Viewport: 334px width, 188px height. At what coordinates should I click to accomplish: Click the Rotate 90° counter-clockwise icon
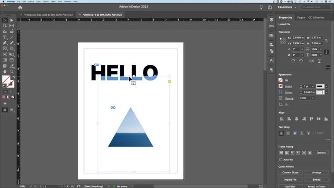tap(301, 61)
